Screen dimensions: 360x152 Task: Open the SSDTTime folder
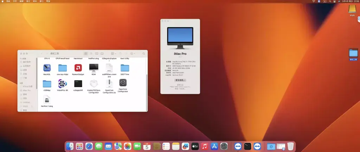[125, 68]
